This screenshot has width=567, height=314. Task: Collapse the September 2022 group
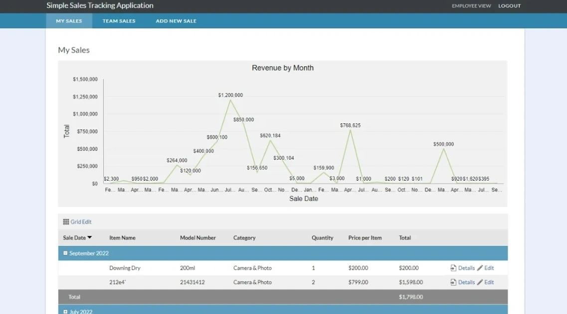(65, 253)
